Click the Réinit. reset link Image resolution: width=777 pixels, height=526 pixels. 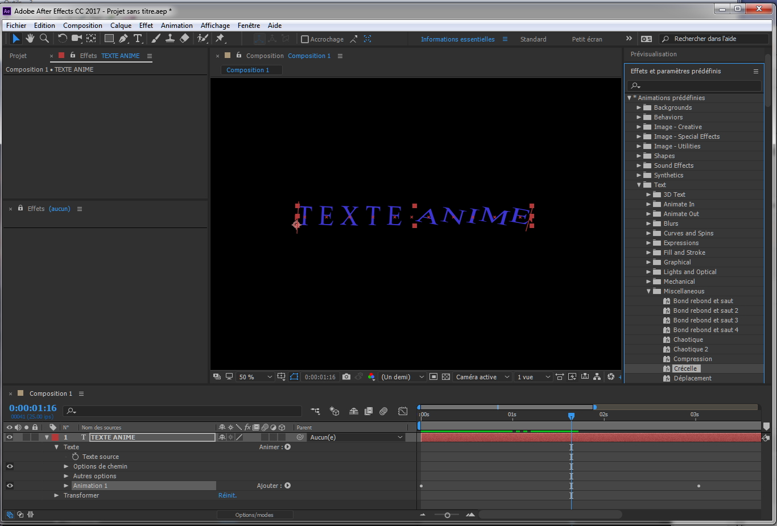tap(228, 495)
